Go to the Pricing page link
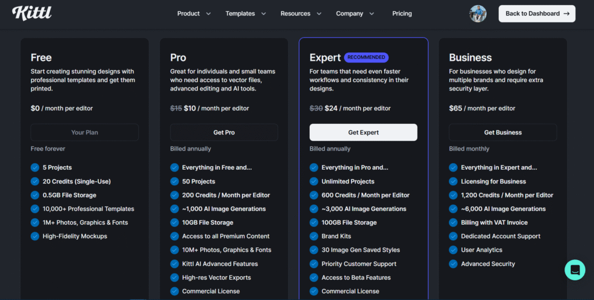The height and width of the screenshot is (300, 594). click(402, 14)
